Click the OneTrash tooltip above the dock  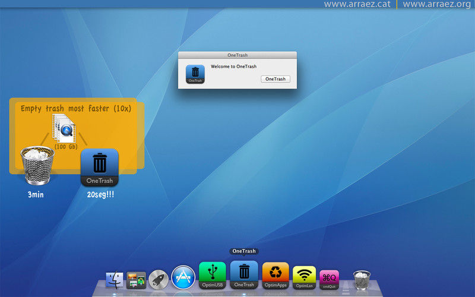[x=244, y=251]
